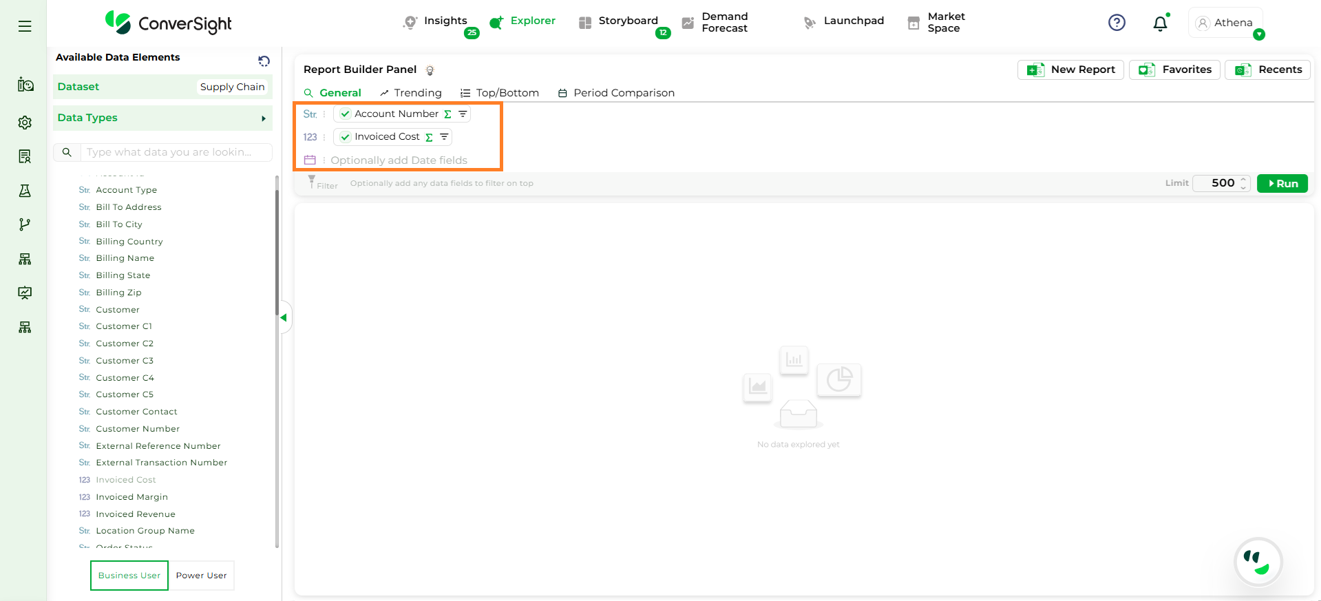Open the Athena chat assistant bubble
Image resolution: width=1321 pixels, height=601 pixels.
[x=1258, y=562]
